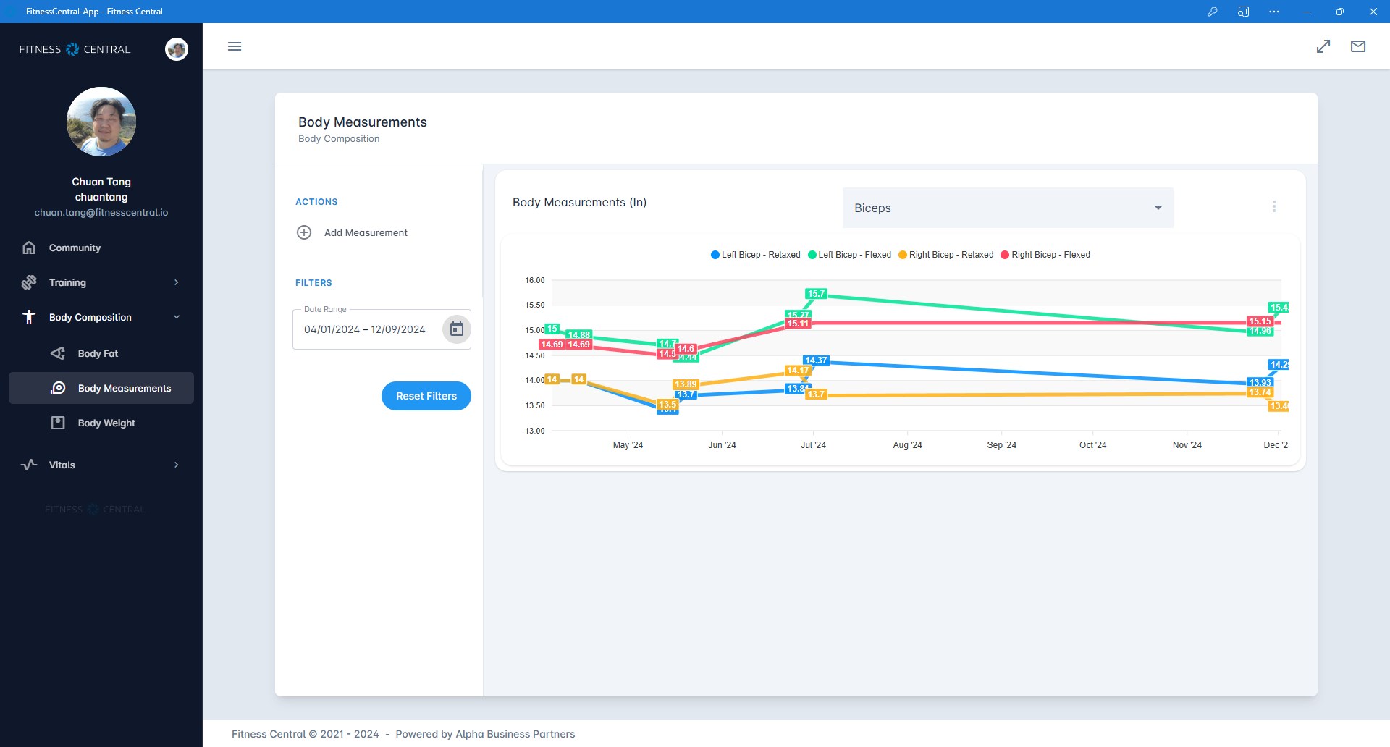Open the mail envelope icon
1390x747 pixels.
coord(1358,46)
